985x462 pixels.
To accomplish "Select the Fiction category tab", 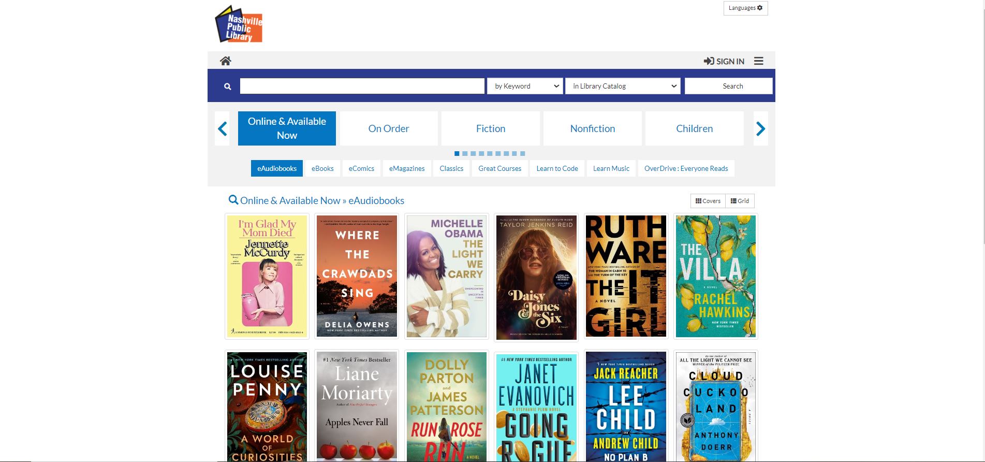I will (490, 128).
